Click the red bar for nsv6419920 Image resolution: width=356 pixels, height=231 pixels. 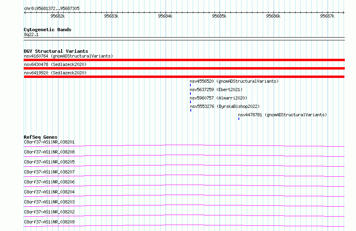[x=184, y=77]
